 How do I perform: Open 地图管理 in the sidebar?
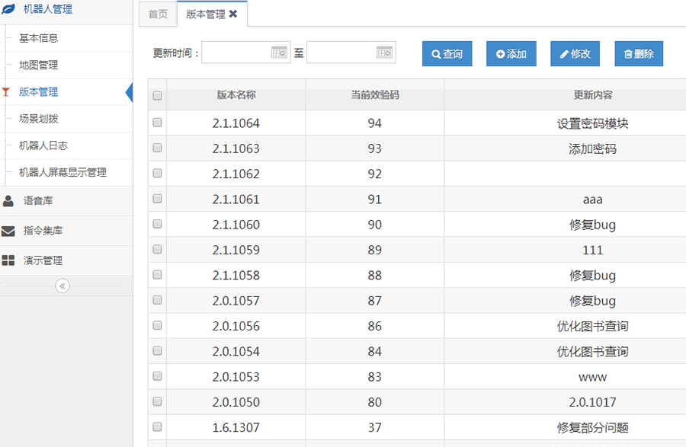pos(38,65)
